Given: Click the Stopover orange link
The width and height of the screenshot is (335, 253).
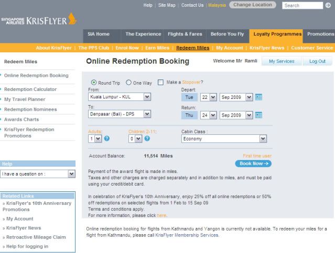Looking at the screenshot, I should pos(191,82).
